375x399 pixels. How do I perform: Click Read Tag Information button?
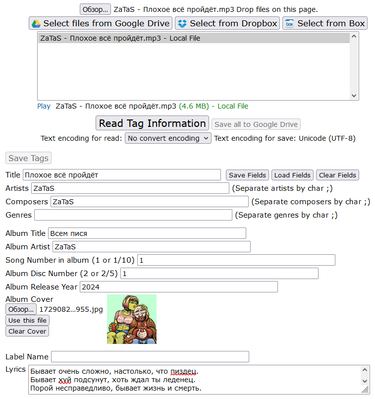(152, 123)
